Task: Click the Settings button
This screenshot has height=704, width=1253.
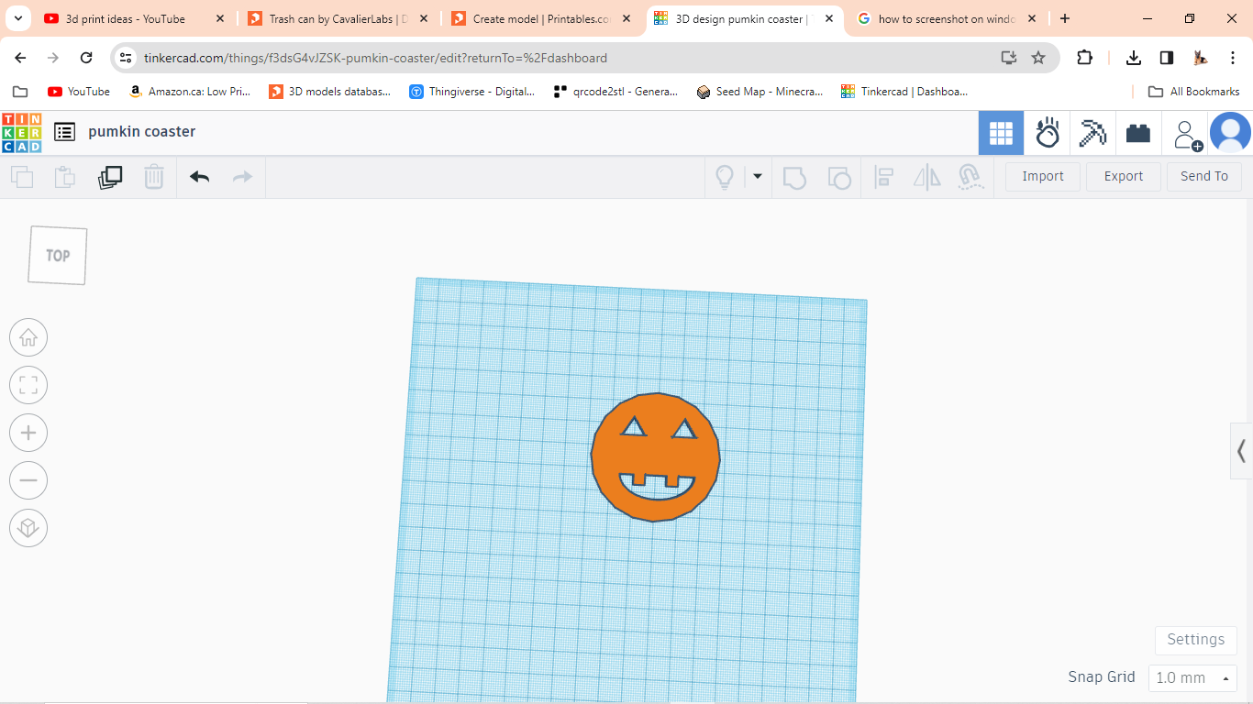Action: pyautogui.click(x=1195, y=640)
